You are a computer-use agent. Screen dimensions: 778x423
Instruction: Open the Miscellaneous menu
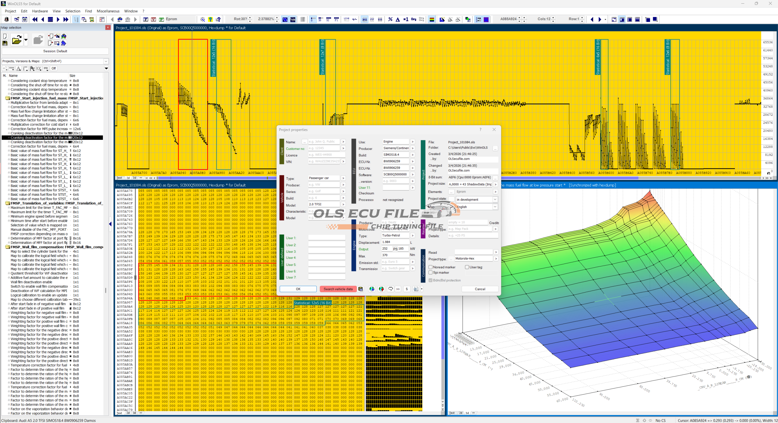[x=108, y=11]
